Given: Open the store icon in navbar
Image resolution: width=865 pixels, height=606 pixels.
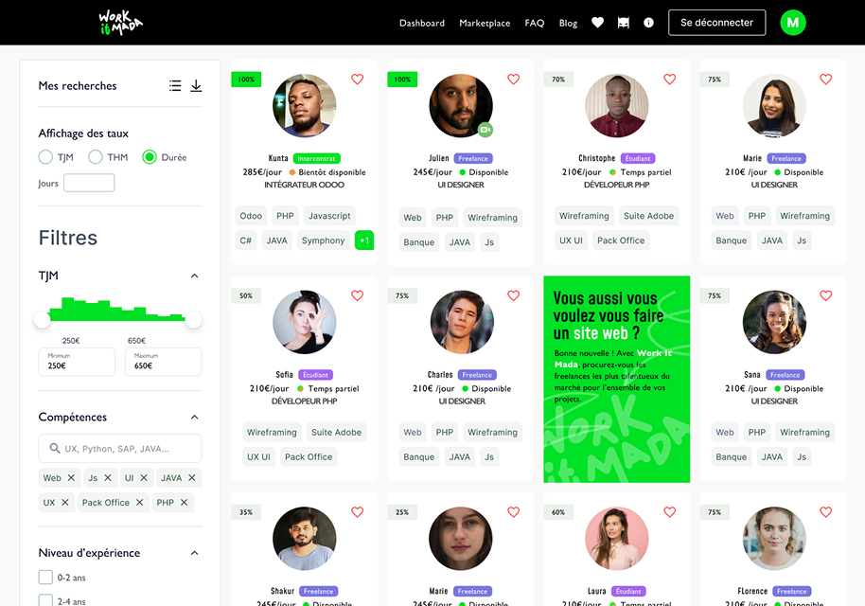Looking at the screenshot, I should tap(623, 23).
